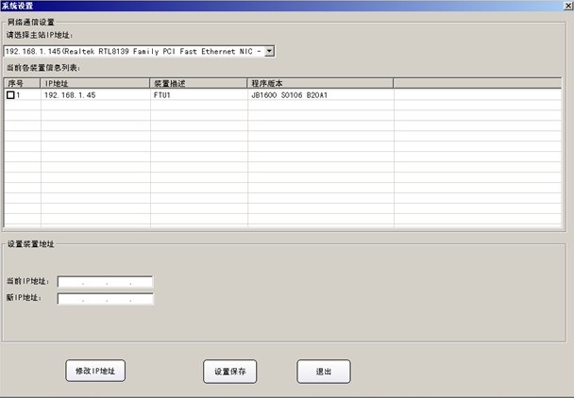The width and height of the screenshot is (574, 398).
Task: Click the 装置描述 column header
Action: coord(198,83)
